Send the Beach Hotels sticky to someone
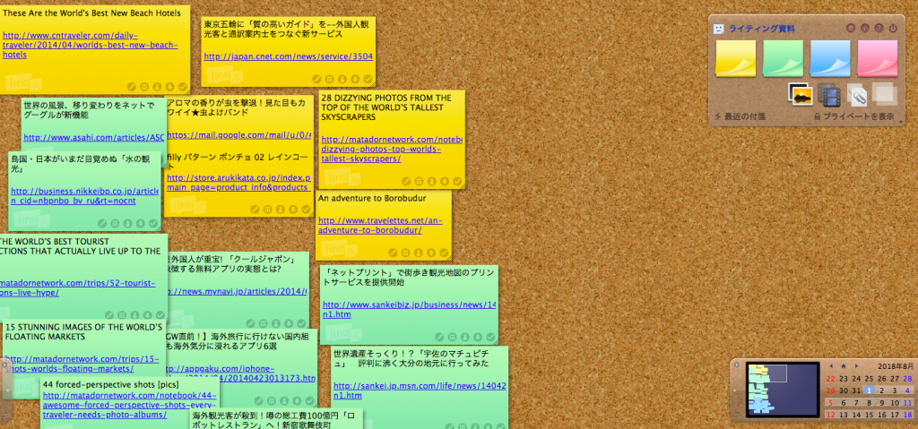 coord(158,87)
